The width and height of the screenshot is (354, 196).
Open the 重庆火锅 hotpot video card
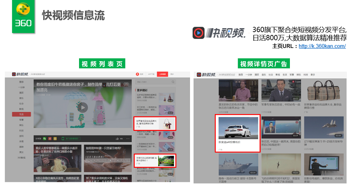[108, 178]
